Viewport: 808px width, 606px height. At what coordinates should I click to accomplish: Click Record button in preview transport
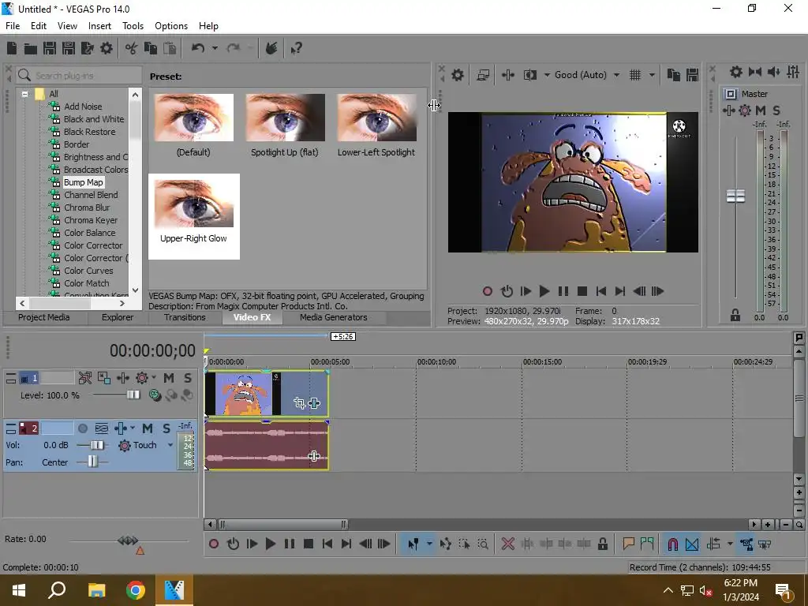488,292
